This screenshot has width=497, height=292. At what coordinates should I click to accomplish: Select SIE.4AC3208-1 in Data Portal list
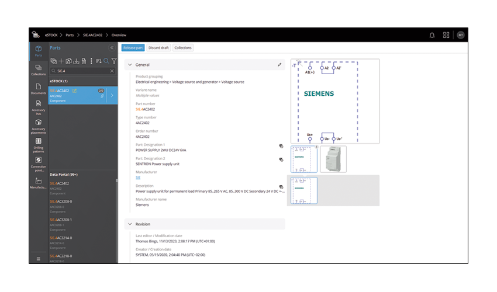coord(82,224)
